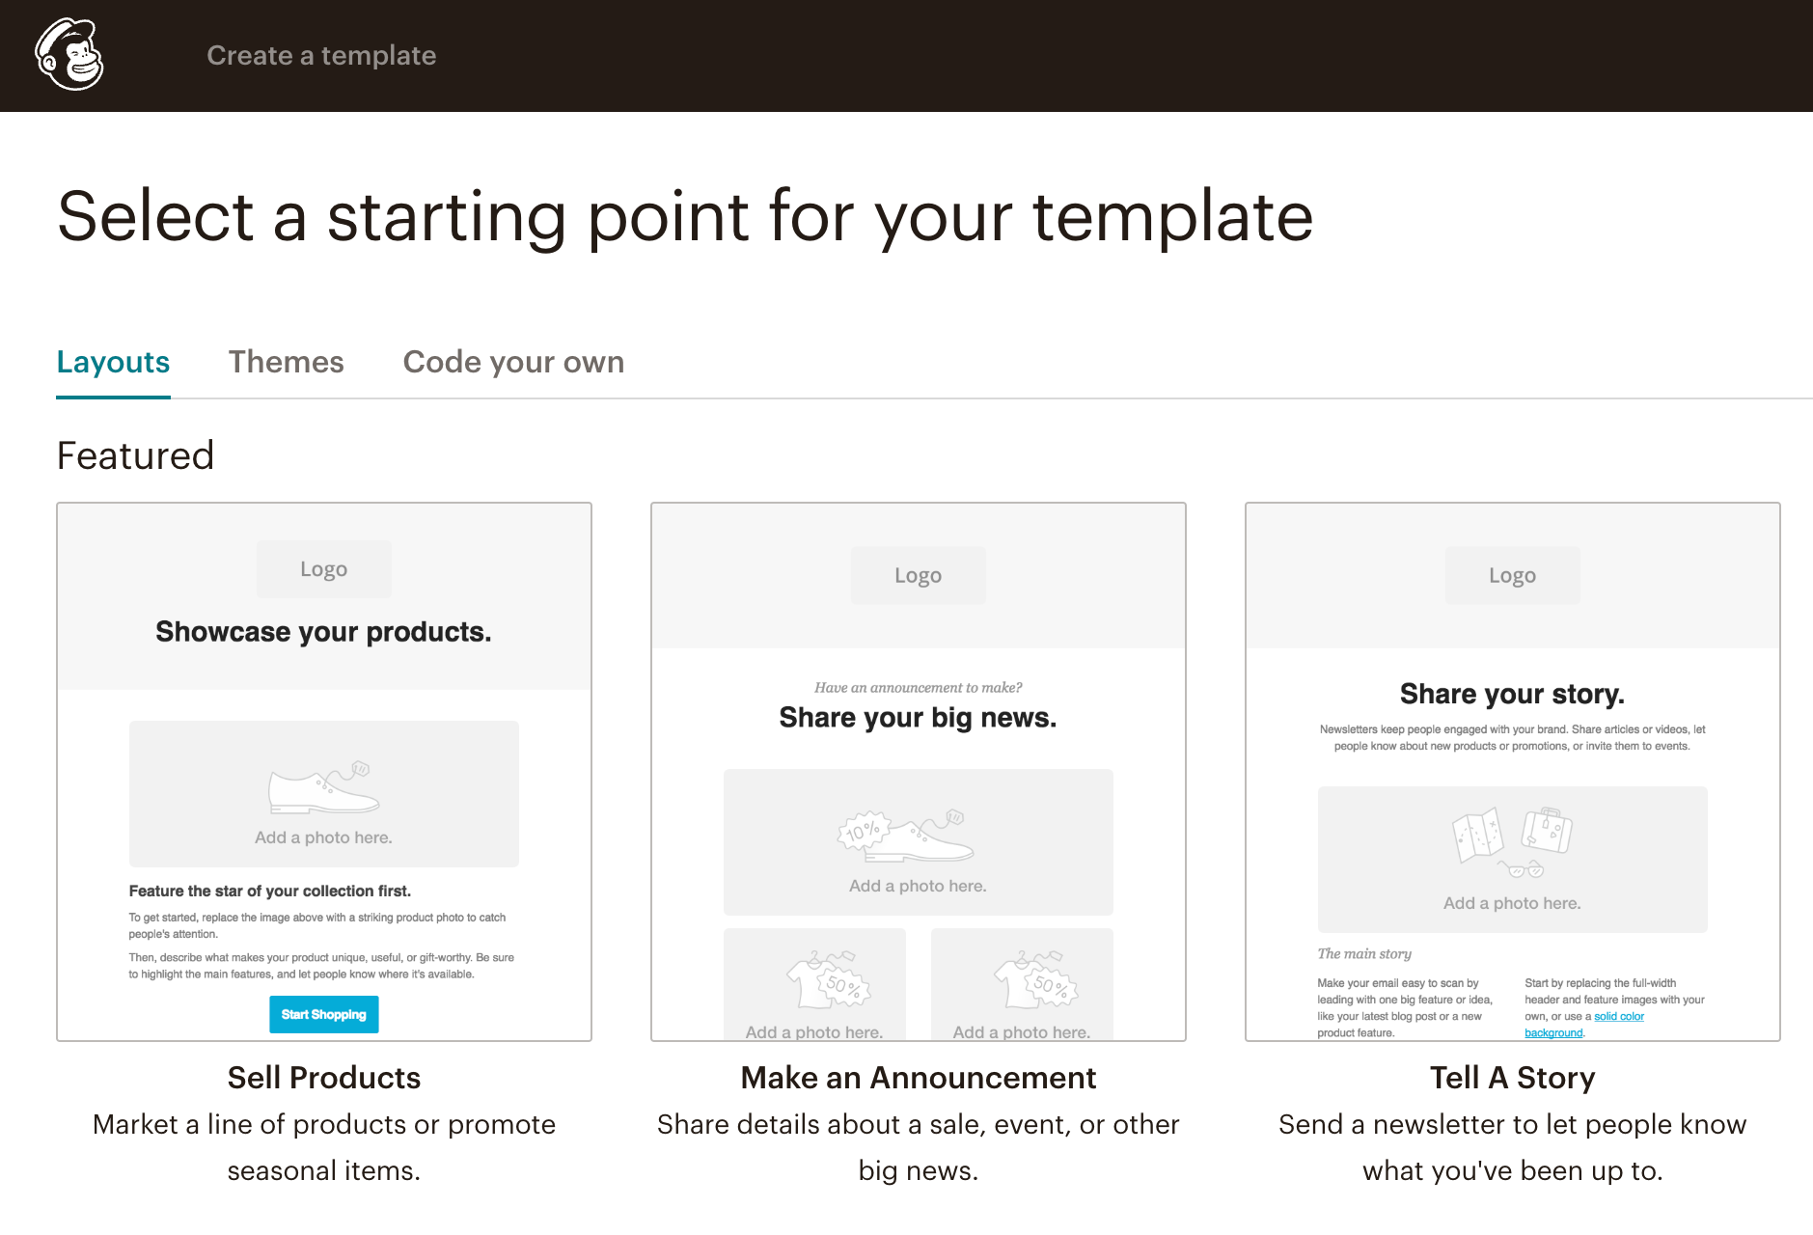
Task: Click the Mailchimp monkey logo
Action: coord(69,55)
